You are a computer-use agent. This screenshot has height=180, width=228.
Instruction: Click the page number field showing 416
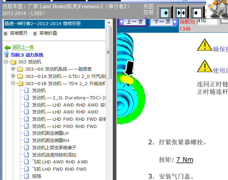(x=207, y=21)
